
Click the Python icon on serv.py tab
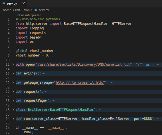pos(4,3)
